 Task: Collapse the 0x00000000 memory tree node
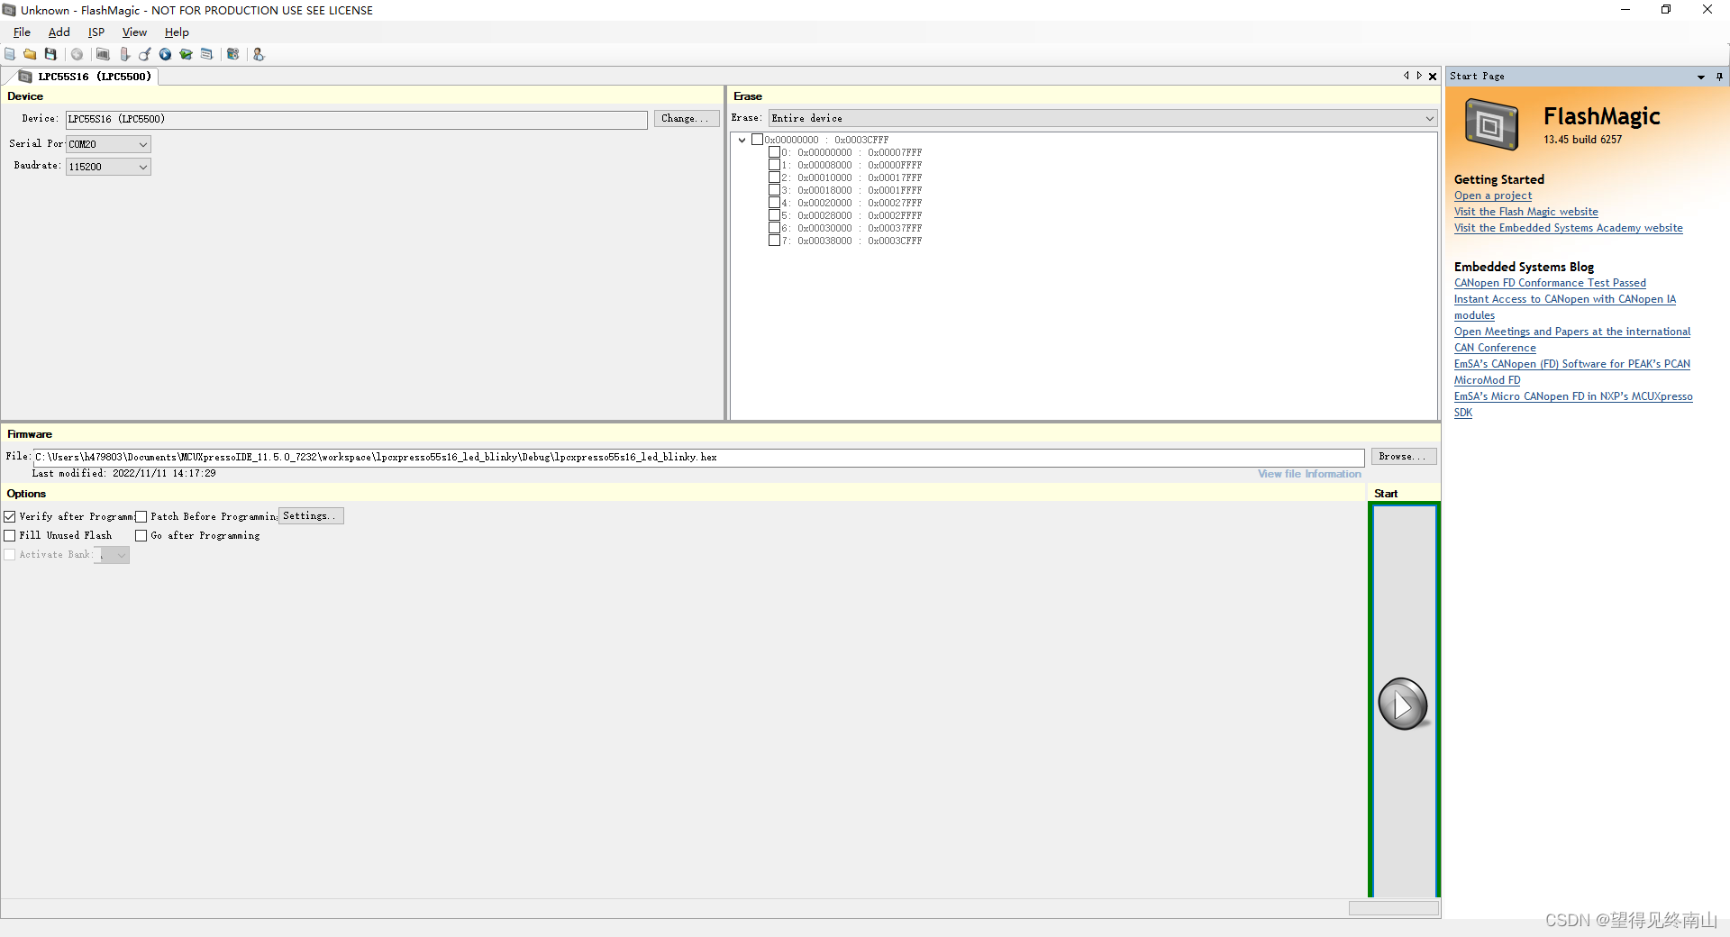point(742,140)
